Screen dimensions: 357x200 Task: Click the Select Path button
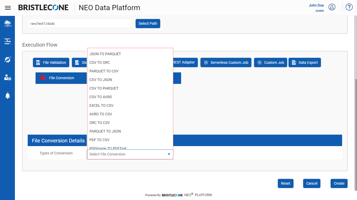tap(148, 23)
